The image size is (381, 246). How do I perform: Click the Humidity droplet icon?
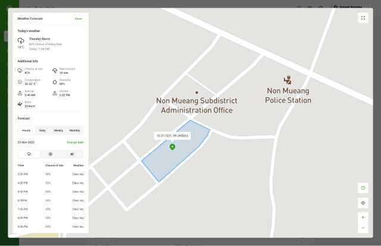tap(55, 82)
